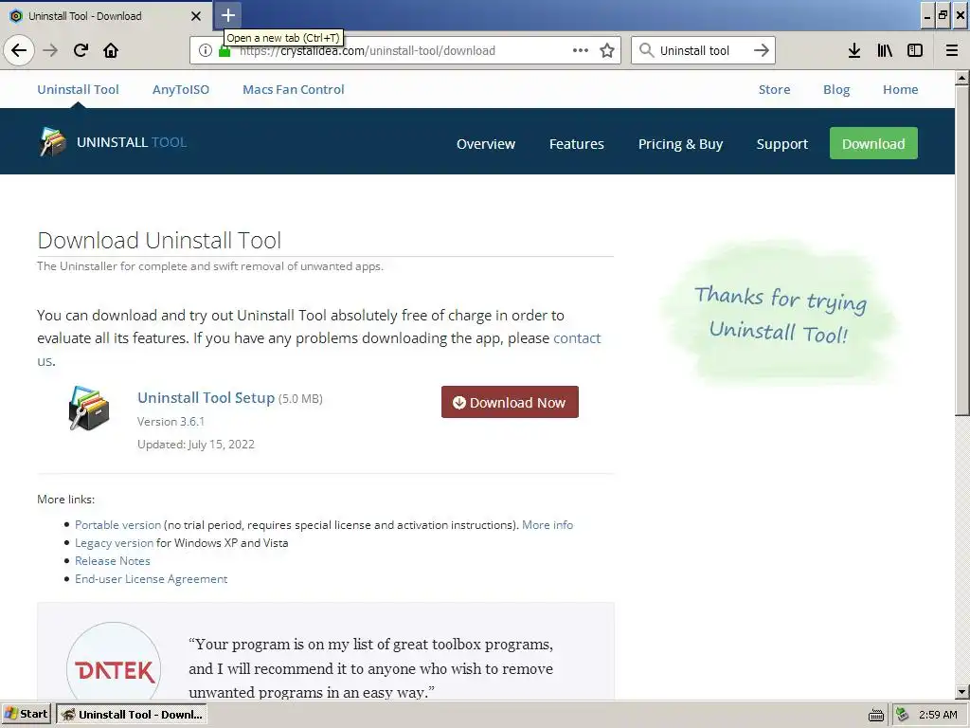970x728 pixels.
Task: Go to the Home link
Action: (x=900, y=89)
